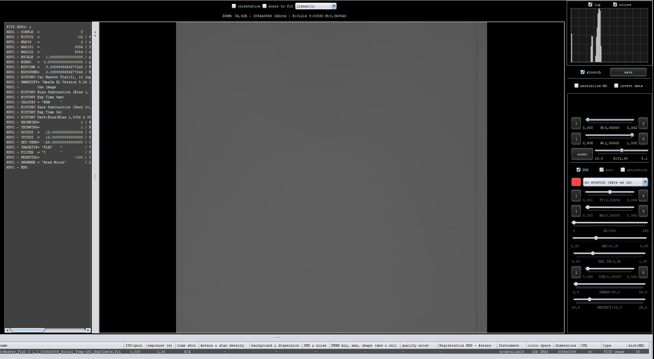Click the '3' button right of ST slider
Viewport: 654px width, 359px height.
click(643, 196)
